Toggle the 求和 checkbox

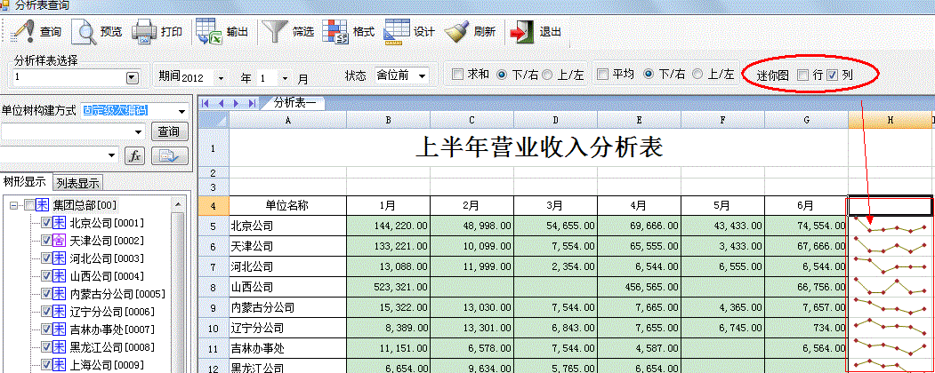pyautogui.click(x=457, y=75)
